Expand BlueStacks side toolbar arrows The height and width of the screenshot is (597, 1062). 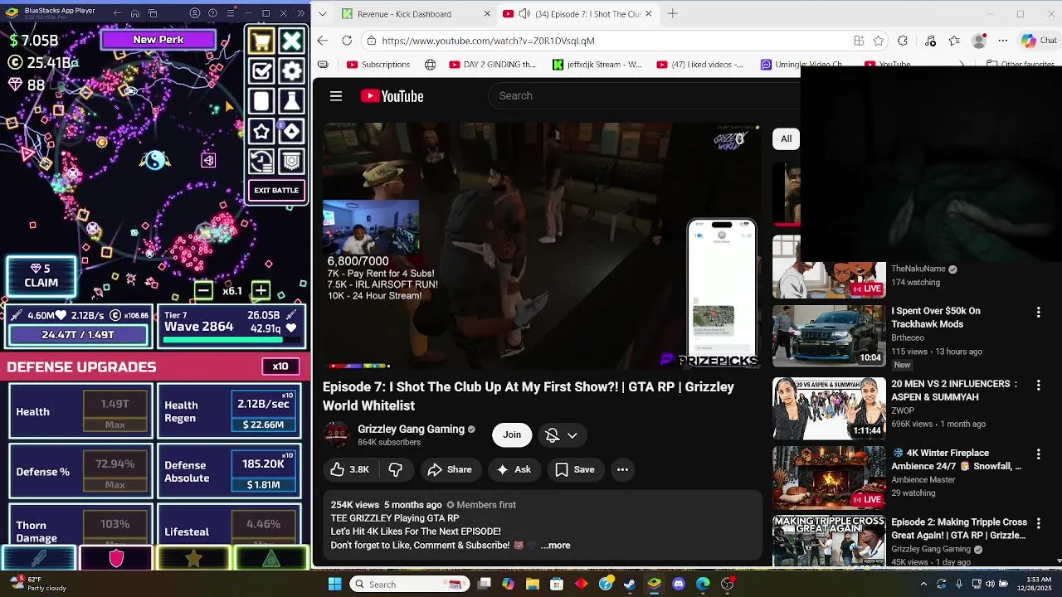click(301, 13)
